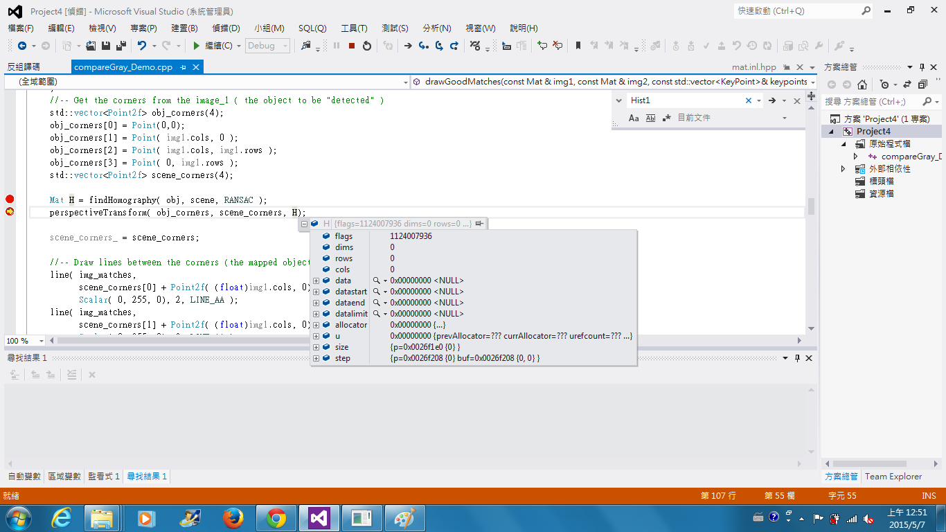Open the 偵錯(D) menu

[226, 28]
